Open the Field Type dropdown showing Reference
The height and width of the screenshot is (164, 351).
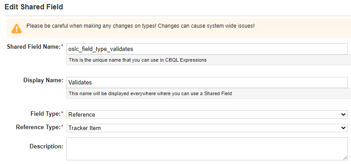click(x=207, y=114)
